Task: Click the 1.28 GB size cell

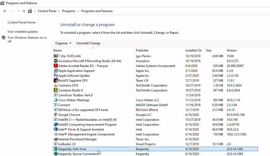Action: [x=218, y=85]
